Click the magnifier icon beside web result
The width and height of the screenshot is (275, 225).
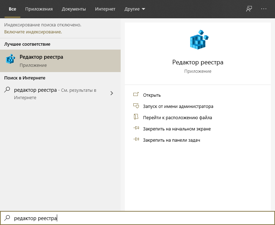pyautogui.click(x=7, y=90)
